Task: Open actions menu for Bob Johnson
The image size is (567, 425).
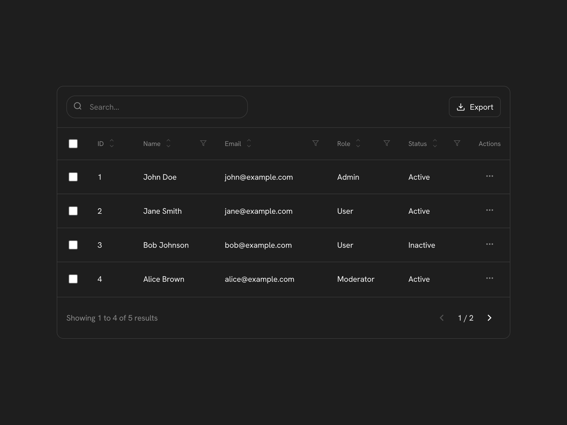Action: coord(490,244)
